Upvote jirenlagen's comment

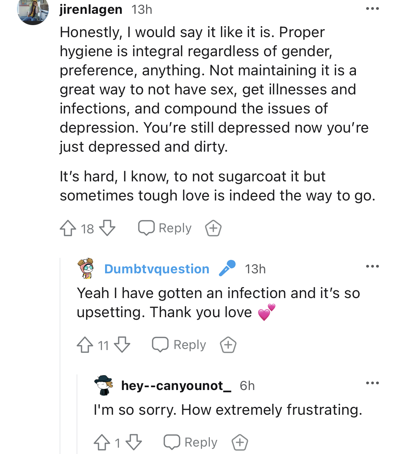pyautogui.click(x=68, y=228)
